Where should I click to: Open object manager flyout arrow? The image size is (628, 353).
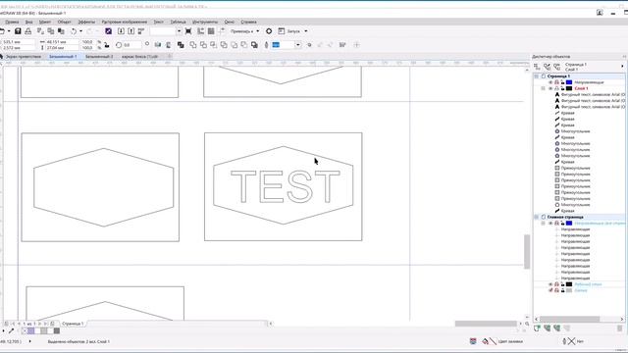click(622, 67)
